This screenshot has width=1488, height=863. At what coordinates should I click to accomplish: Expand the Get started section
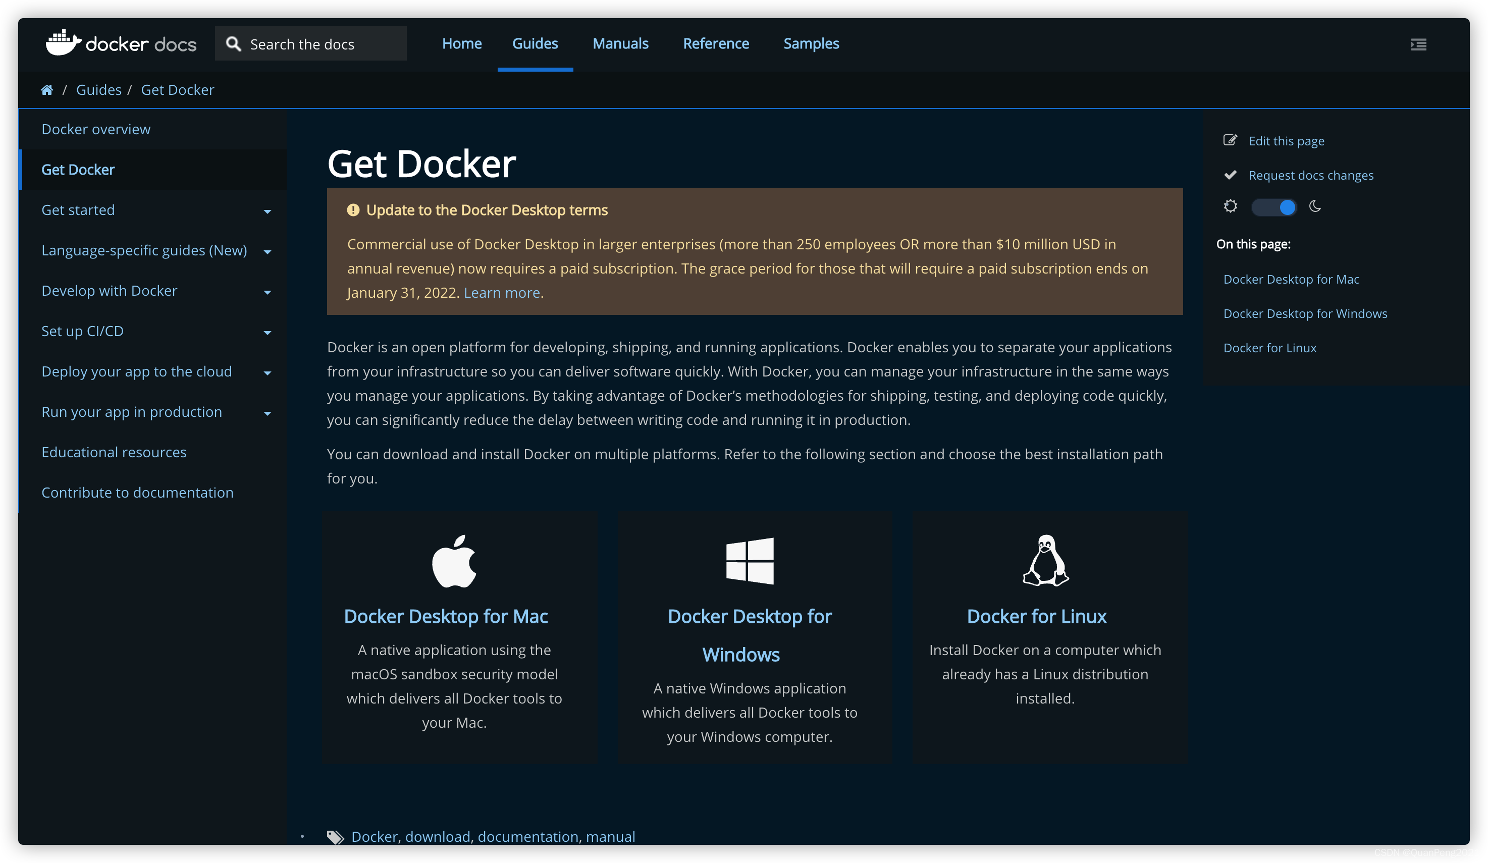[268, 211]
